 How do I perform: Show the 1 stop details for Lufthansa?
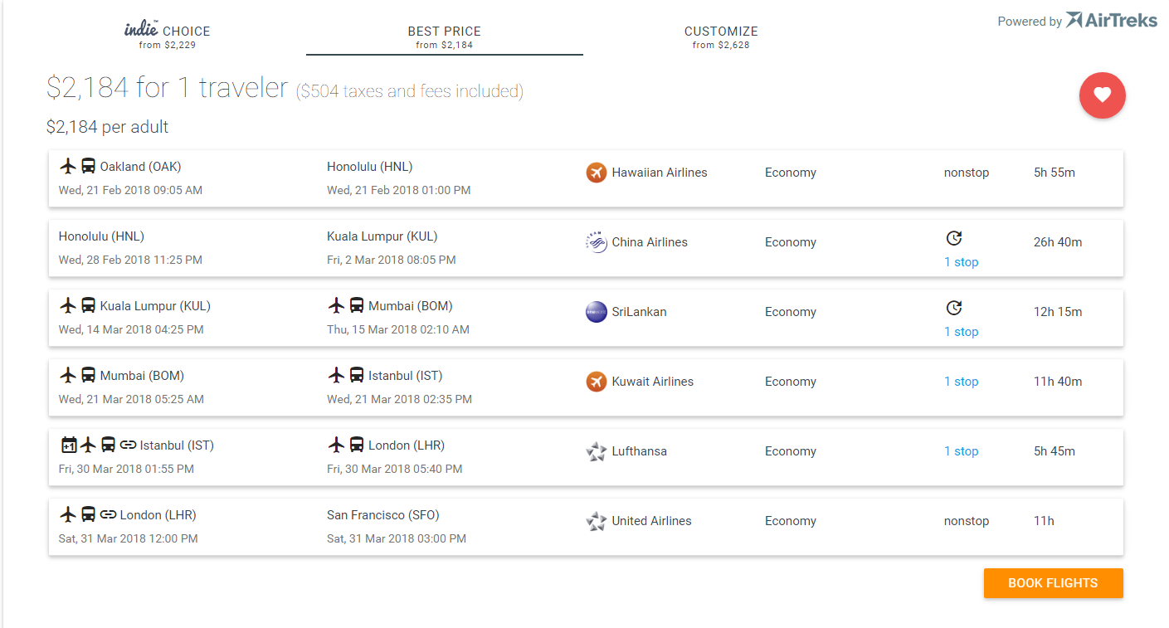(x=961, y=451)
